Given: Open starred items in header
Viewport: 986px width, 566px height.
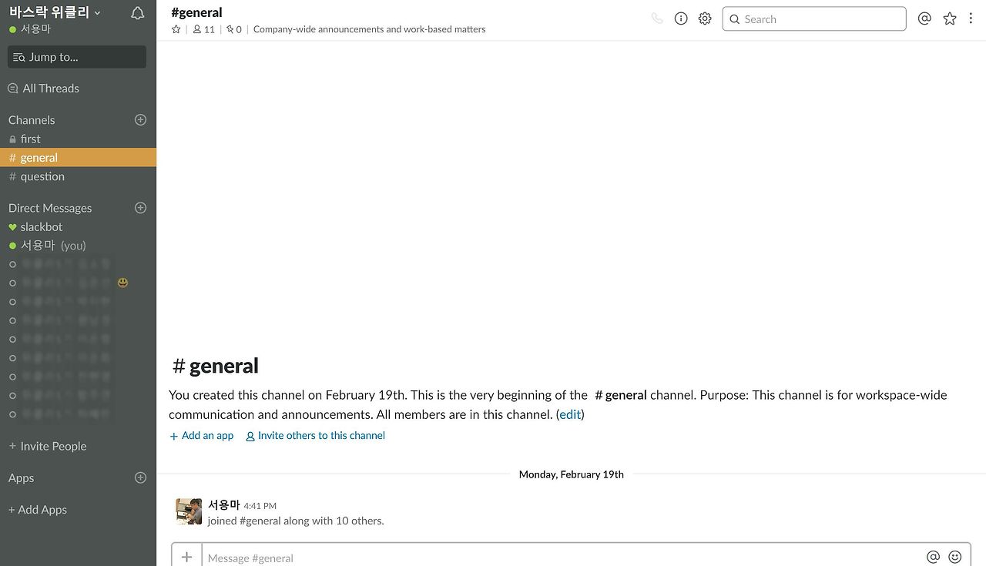Looking at the screenshot, I should click(x=950, y=18).
